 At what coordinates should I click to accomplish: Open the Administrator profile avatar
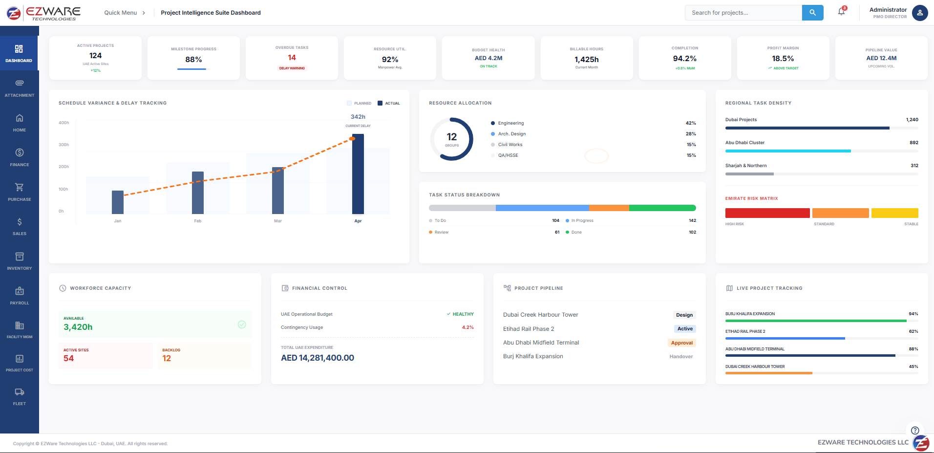(920, 13)
